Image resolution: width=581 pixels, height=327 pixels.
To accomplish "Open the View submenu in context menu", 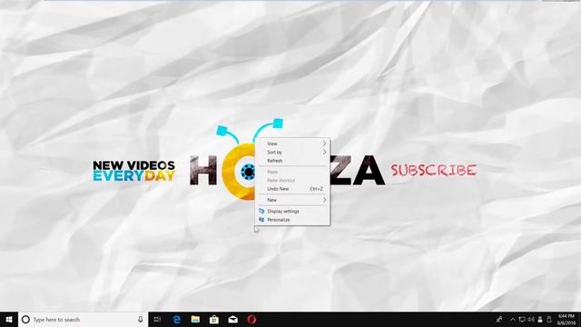I will (292, 144).
